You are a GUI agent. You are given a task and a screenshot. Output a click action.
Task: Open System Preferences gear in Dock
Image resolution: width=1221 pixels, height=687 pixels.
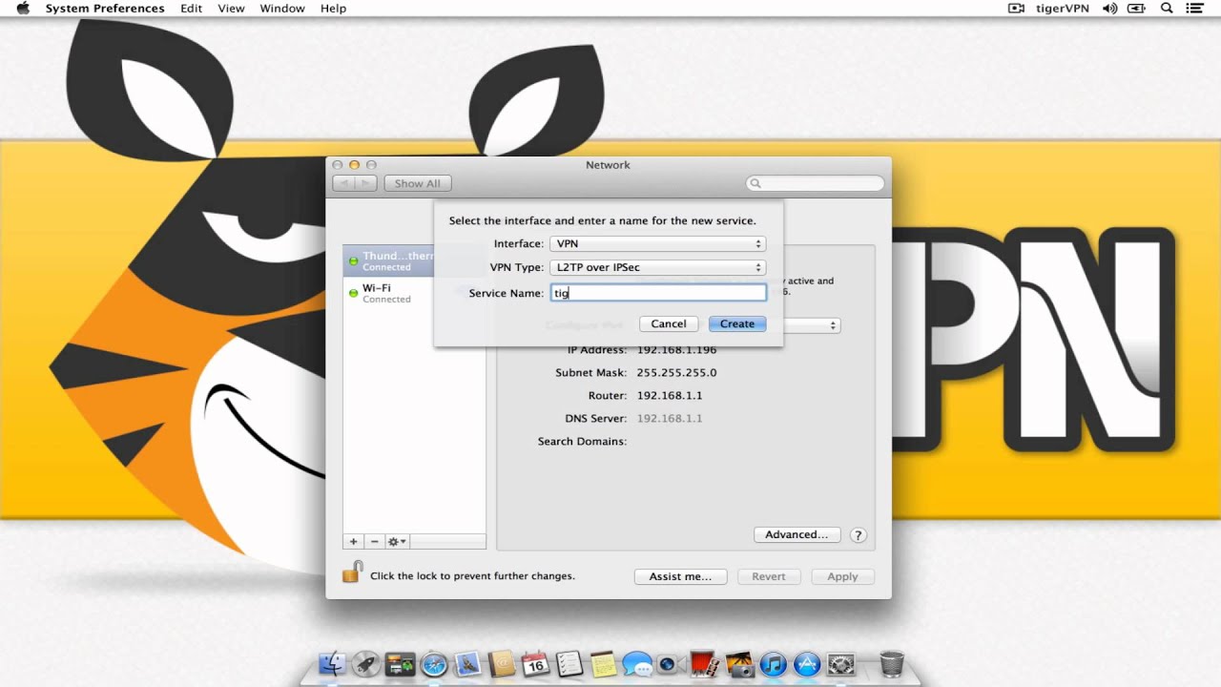pos(841,664)
